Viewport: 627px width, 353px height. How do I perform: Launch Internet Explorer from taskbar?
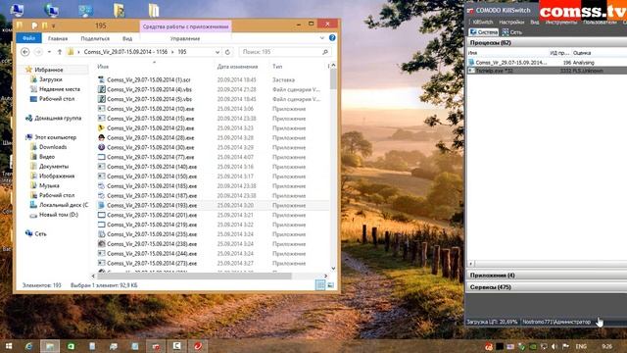(28, 346)
